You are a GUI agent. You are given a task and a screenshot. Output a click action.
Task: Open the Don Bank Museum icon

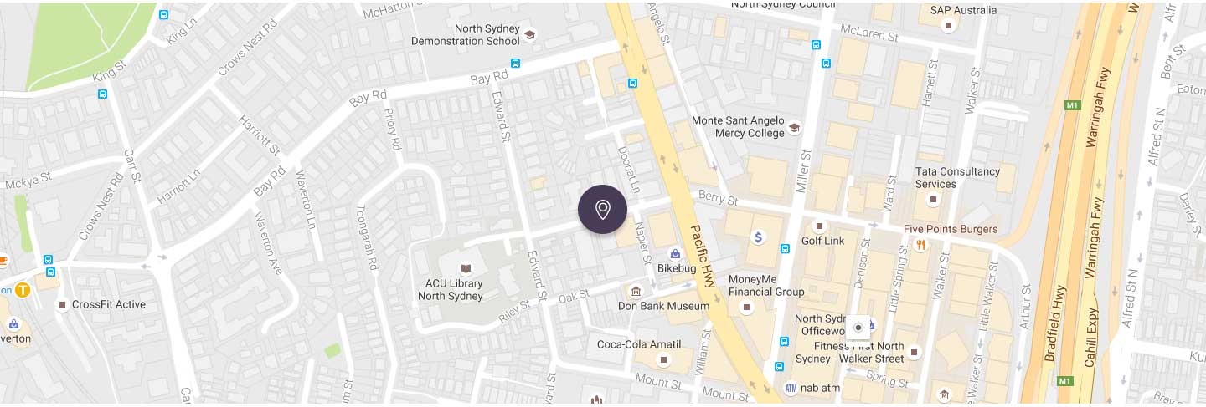[x=636, y=291]
